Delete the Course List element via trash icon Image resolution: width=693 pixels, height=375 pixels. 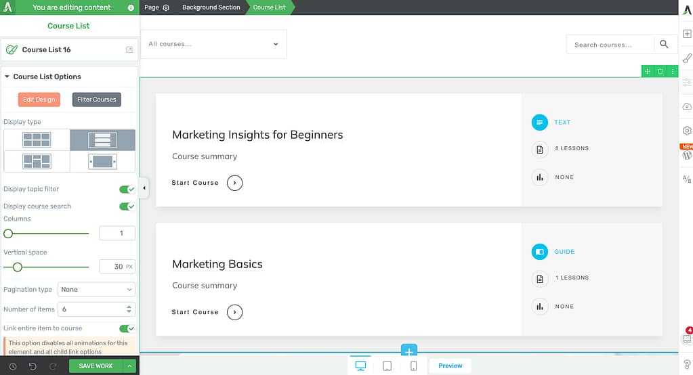[x=660, y=71]
